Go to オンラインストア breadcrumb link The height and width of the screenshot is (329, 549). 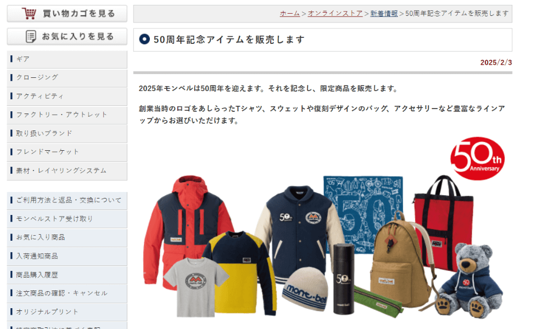coord(335,14)
